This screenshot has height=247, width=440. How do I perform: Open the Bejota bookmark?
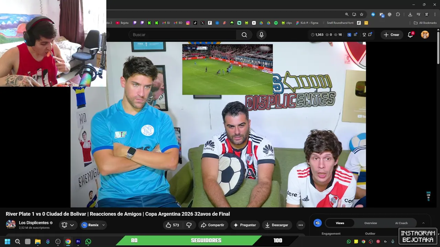122,23
